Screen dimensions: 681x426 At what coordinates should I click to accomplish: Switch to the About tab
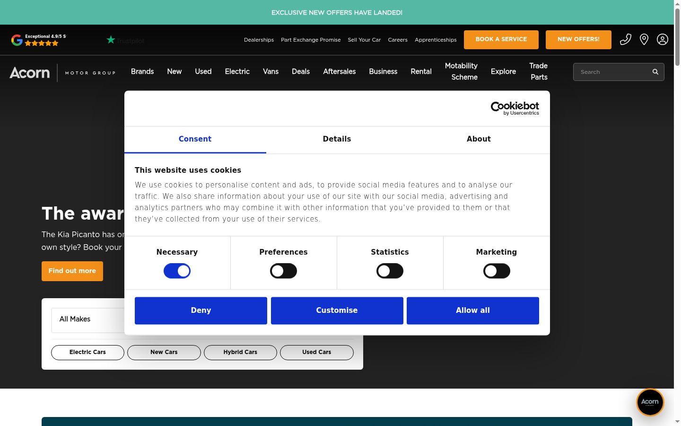(479, 139)
